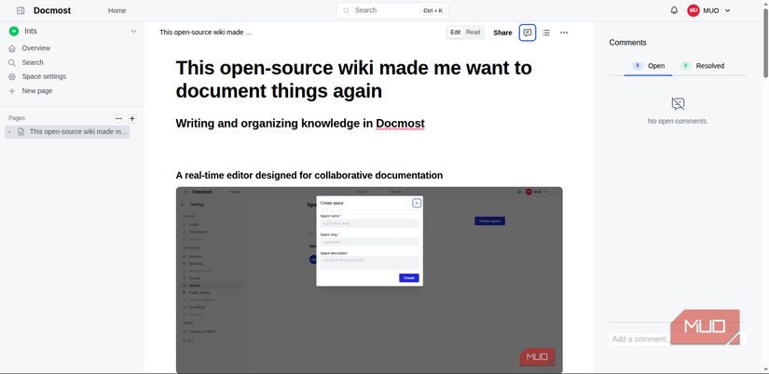Click the Overview home icon
Viewport: 769px width, 374px height.
click(x=12, y=48)
